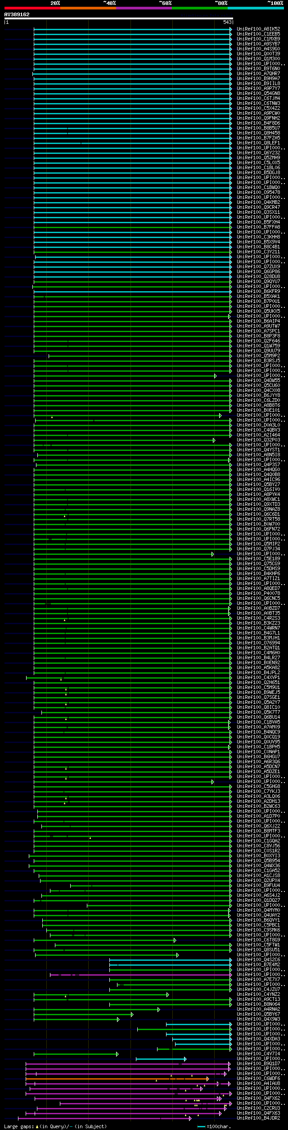The height and width of the screenshot is (1130, 288).
Task: Select hit label UniRef100_C2CRU3
Action: pos(258,1108)
